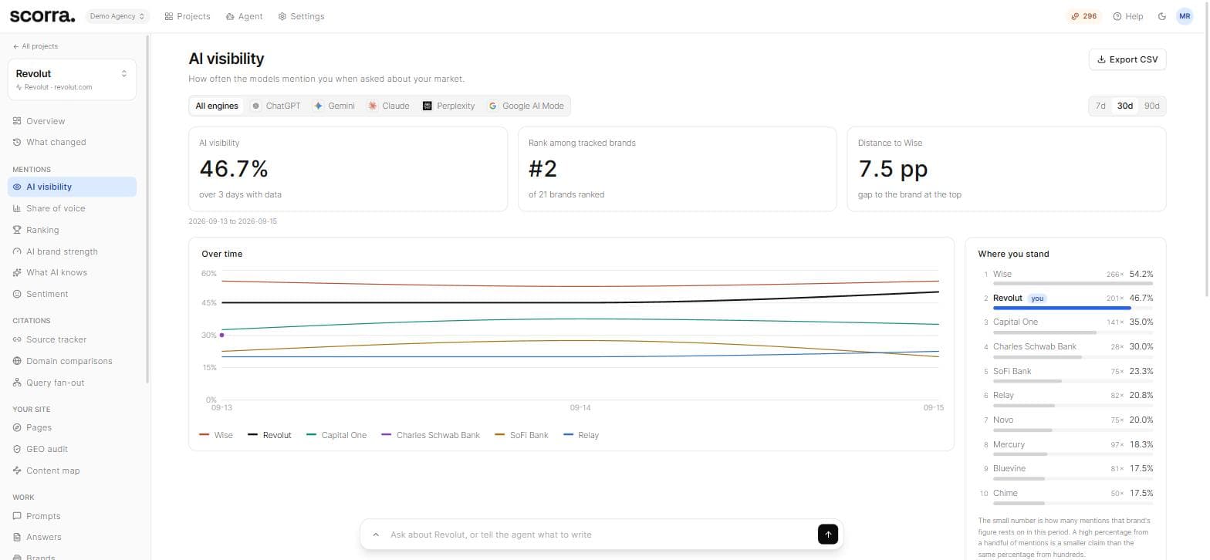Click the Answers document icon
The width and height of the screenshot is (1210, 560).
tap(18, 537)
